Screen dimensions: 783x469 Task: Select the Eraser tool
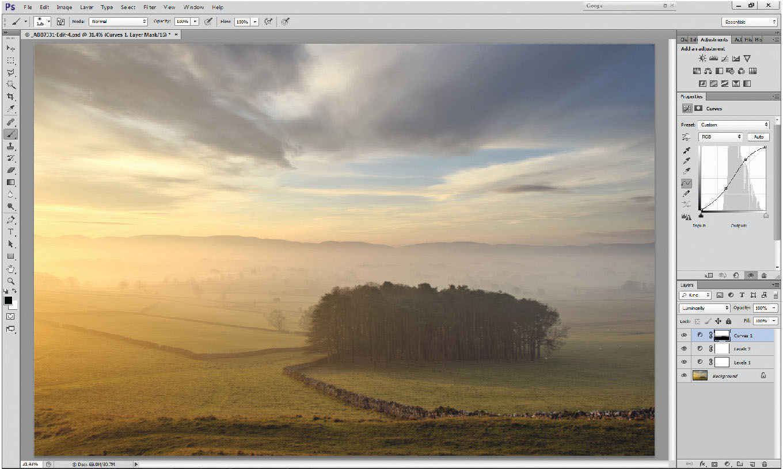(x=11, y=170)
